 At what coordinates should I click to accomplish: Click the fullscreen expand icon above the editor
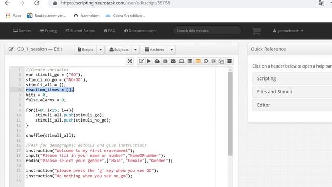pos(130,61)
